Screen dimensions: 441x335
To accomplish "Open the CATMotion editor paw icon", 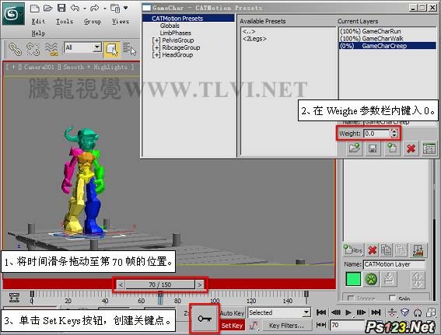I will [x=371, y=279].
